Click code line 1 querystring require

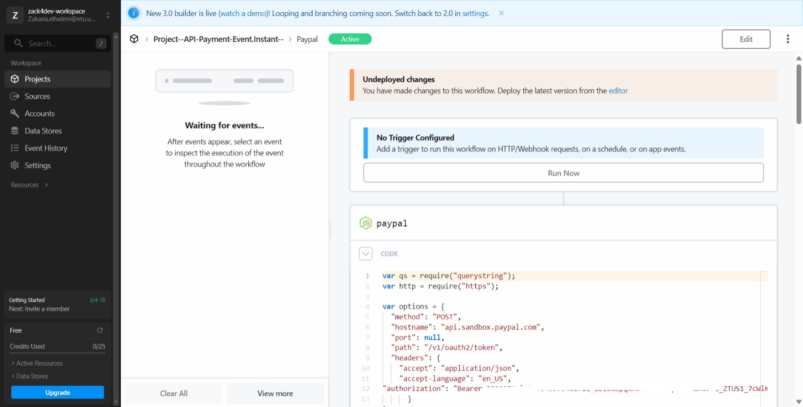click(x=449, y=276)
